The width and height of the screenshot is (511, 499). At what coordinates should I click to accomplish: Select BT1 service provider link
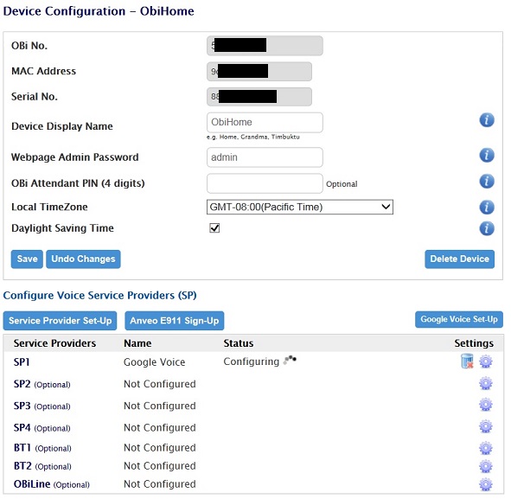tap(22, 448)
